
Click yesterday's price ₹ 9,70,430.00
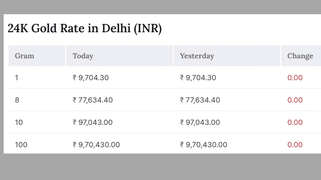pos(203,145)
